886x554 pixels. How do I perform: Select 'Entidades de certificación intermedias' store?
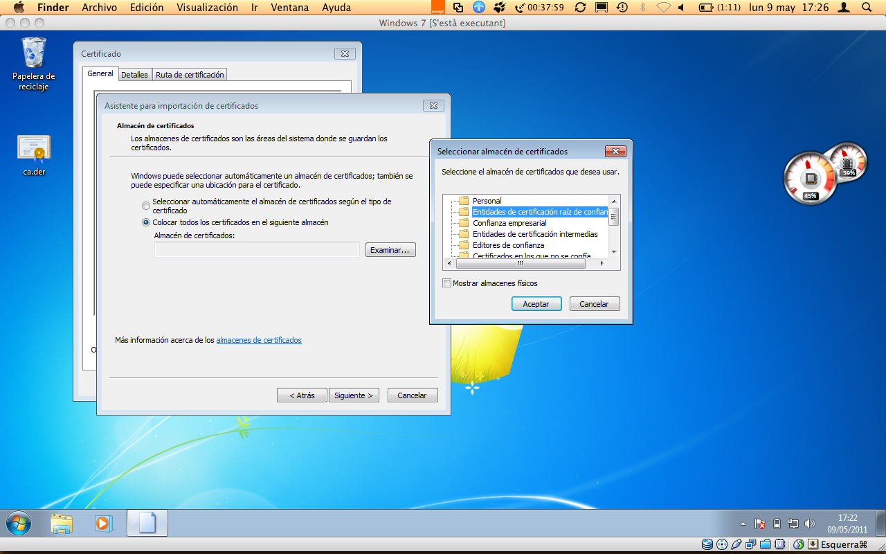[x=535, y=234]
